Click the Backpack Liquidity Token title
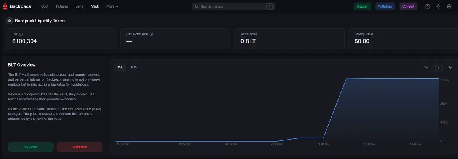458x159 pixels. (x=40, y=21)
